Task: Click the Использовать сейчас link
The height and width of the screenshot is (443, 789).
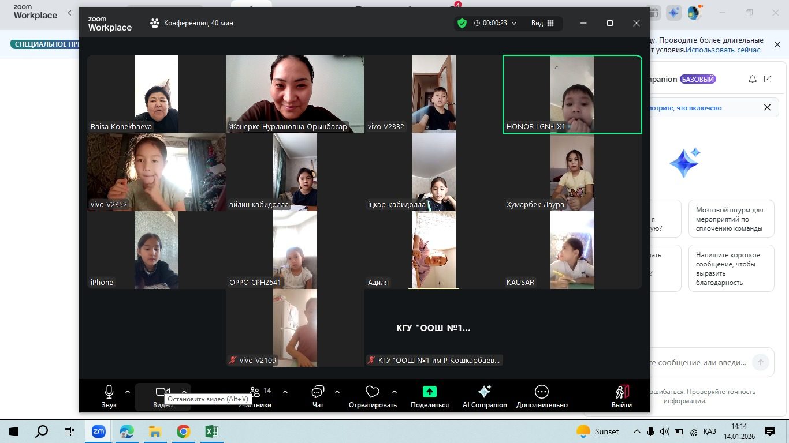Action: coord(723,50)
